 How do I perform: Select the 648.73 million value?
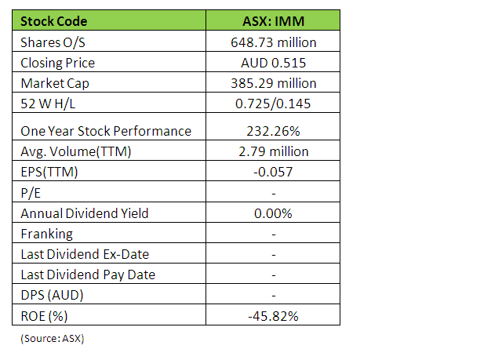click(272, 42)
